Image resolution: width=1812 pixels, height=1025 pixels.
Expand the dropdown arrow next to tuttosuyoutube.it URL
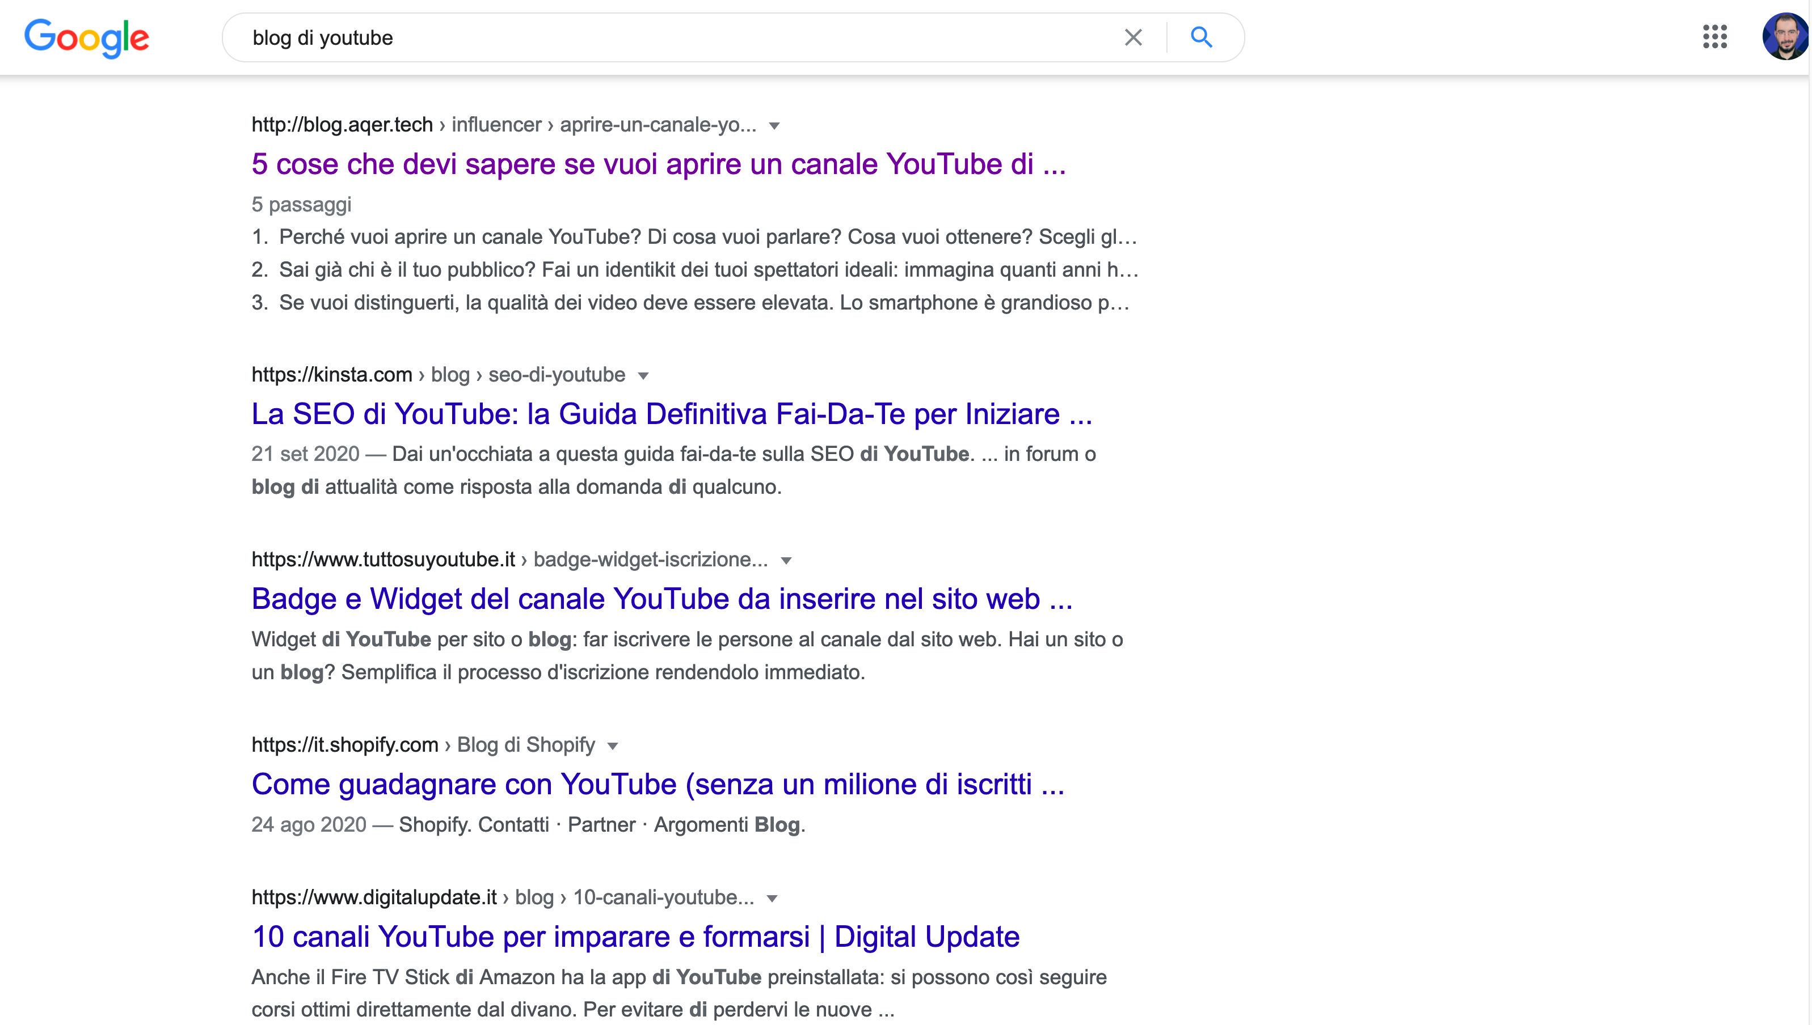click(786, 561)
